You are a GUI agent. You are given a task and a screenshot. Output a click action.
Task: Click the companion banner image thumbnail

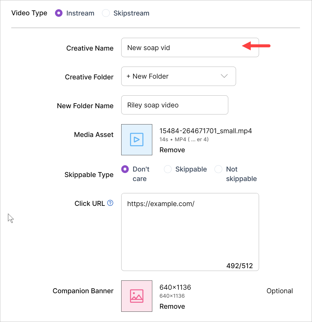click(x=137, y=296)
